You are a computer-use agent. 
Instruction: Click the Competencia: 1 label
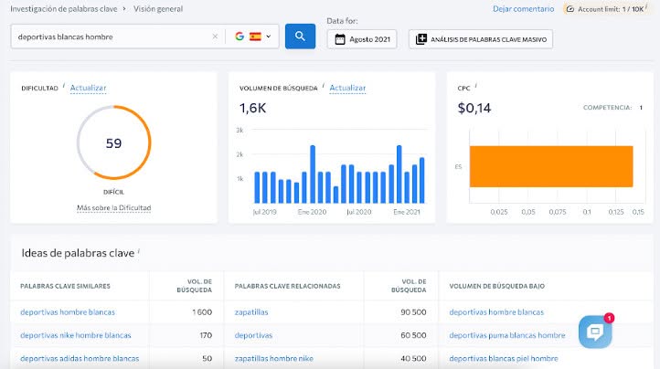pyautogui.click(x=612, y=108)
